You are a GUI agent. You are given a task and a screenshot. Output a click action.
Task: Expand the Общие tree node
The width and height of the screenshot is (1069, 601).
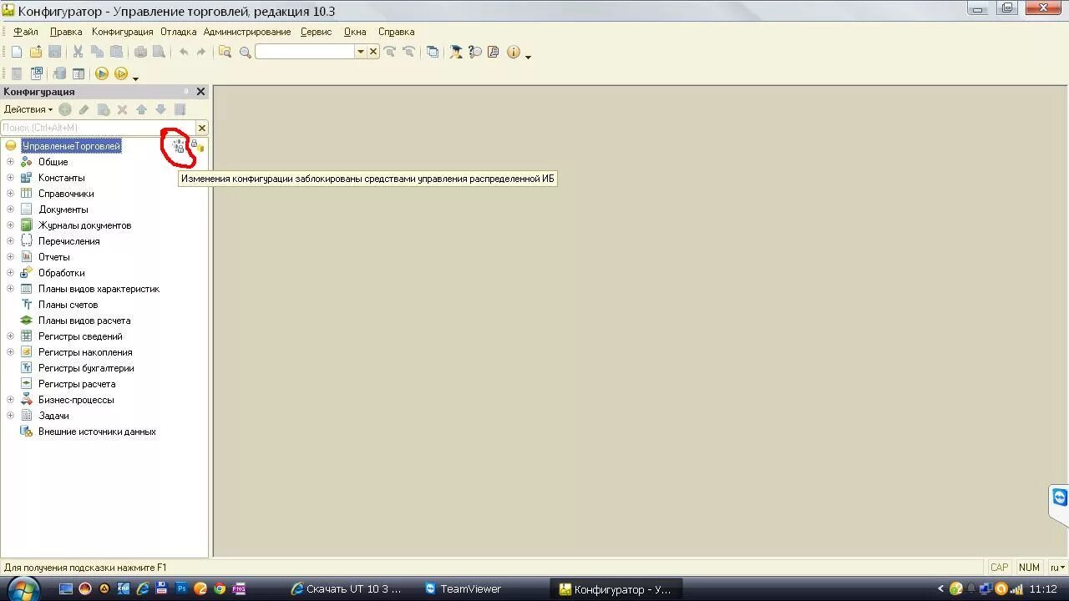(x=11, y=162)
